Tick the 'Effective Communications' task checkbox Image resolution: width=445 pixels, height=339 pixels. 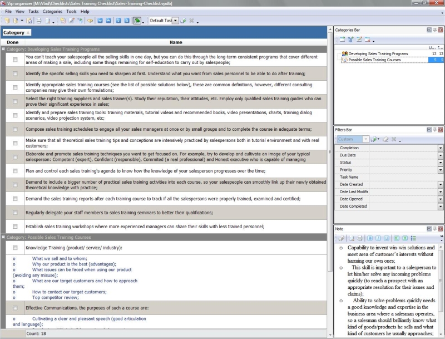(x=15, y=308)
